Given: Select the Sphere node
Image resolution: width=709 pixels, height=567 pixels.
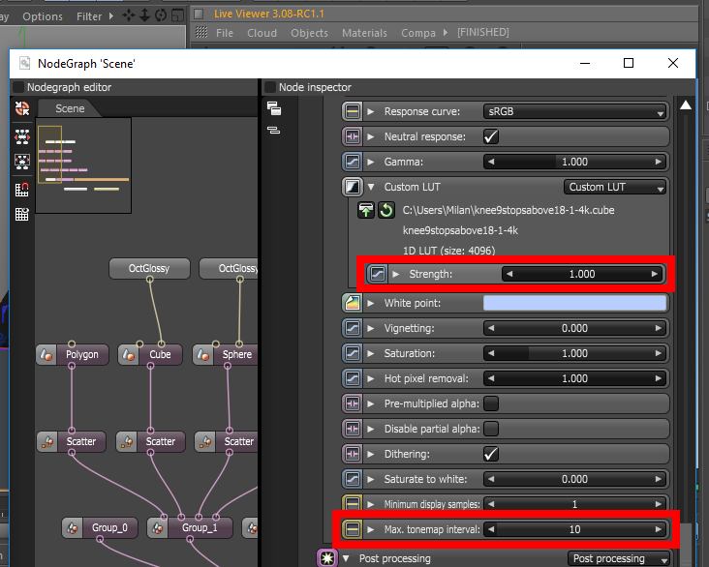Looking at the screenshot, I should click(225, 355).
